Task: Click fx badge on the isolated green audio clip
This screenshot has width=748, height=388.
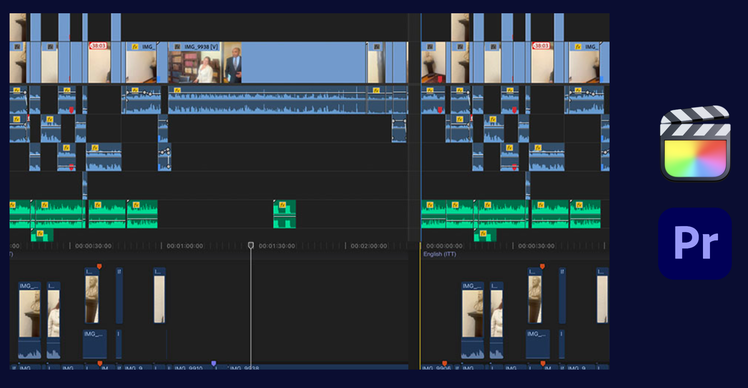Action: [282, 205]
